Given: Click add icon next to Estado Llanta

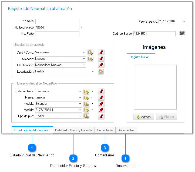Looking at the screenshot, I should 86,92.
